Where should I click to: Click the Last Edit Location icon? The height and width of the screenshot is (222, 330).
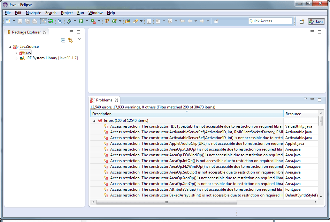[182, 21]
